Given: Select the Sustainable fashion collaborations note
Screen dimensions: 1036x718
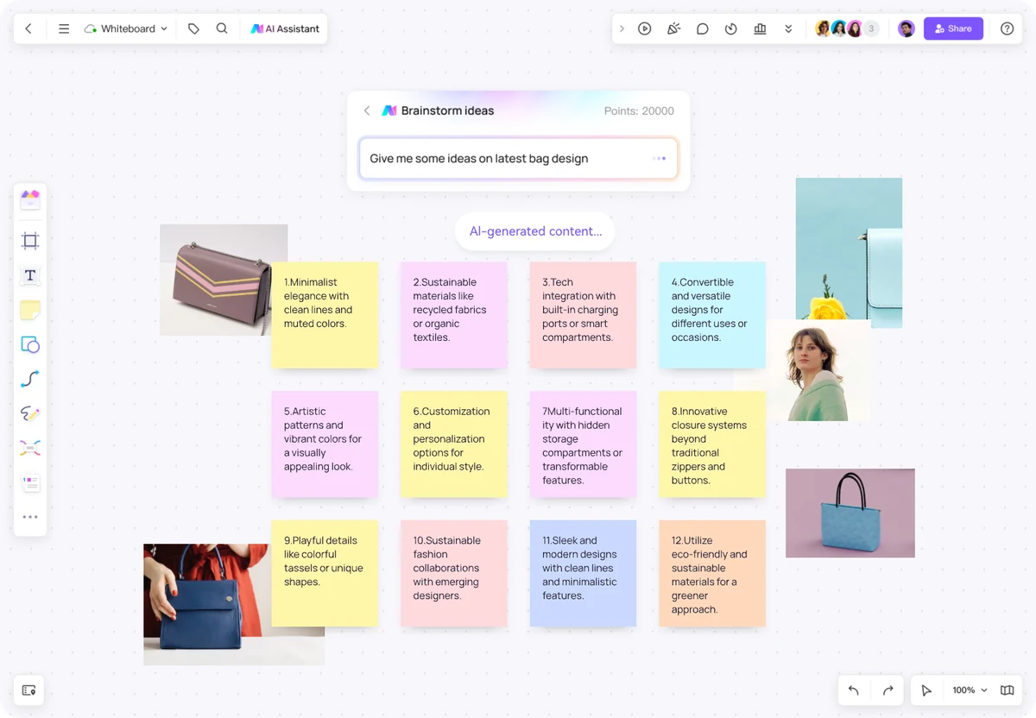Looking at the screenshot, I should point(454,573).
